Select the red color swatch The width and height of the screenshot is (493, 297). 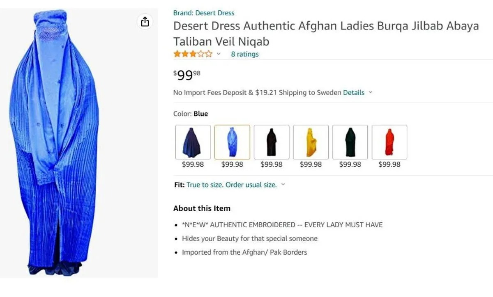point(389,142)
